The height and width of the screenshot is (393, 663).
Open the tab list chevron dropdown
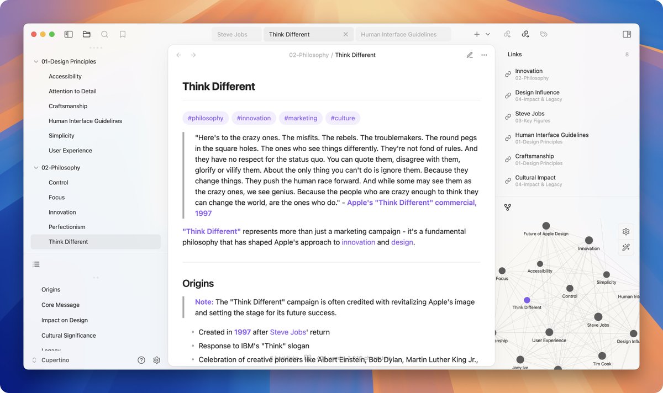[x=488, y=34]
